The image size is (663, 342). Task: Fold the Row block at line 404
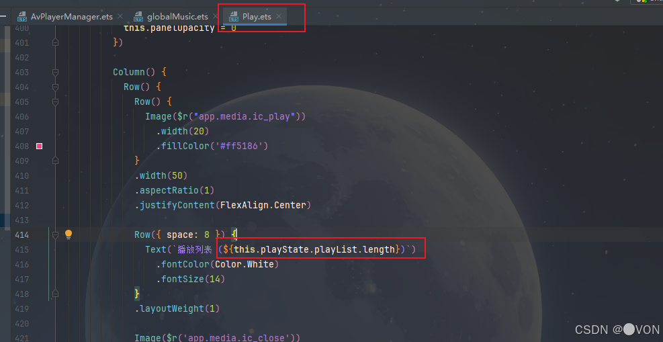[55, 87]
